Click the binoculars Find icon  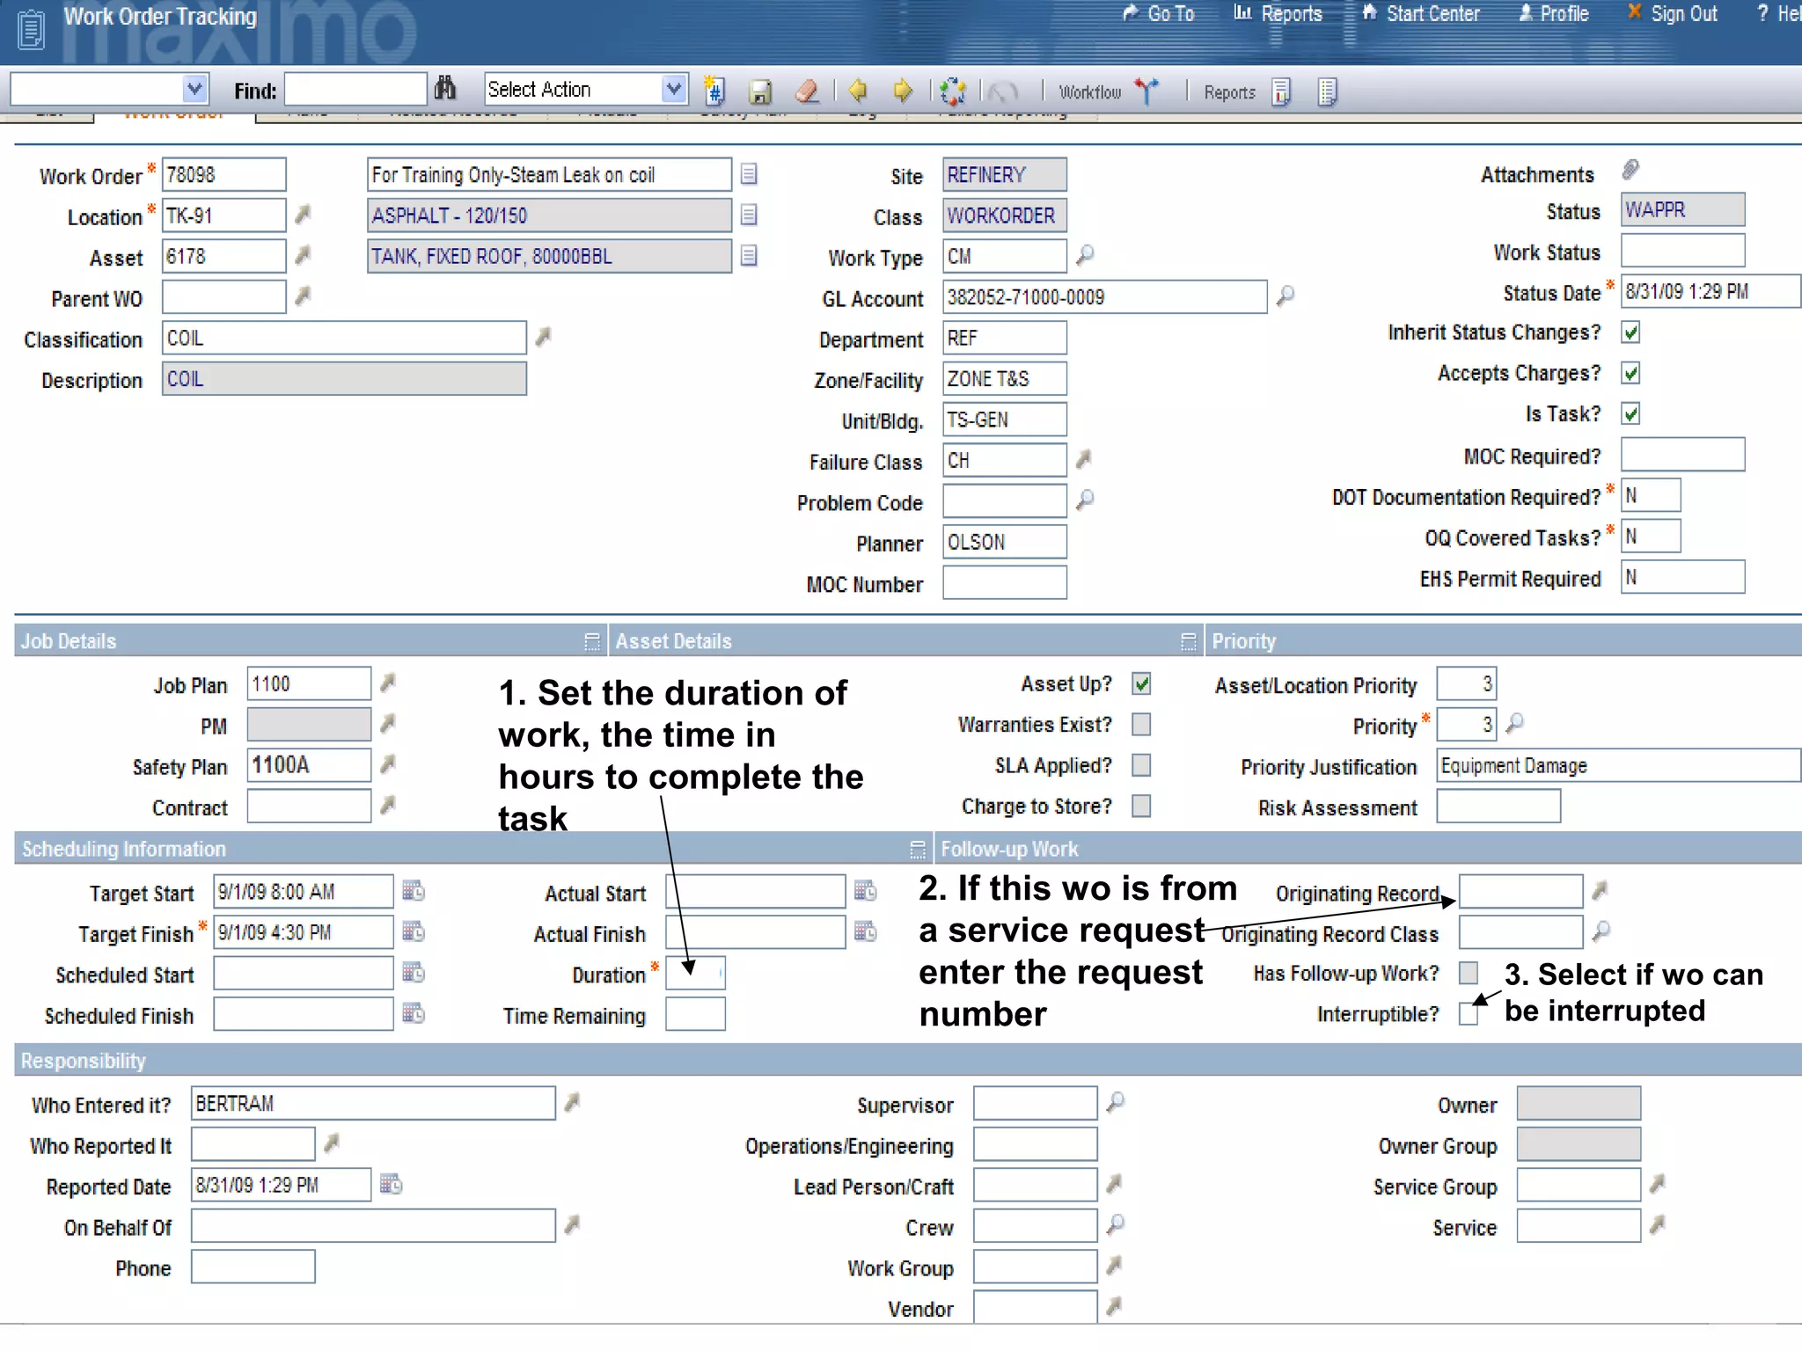pos(445,89)
